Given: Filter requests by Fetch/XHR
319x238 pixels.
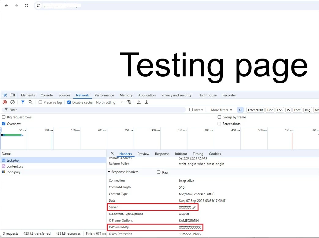Looking at the screenshot, I should [255, 110].
